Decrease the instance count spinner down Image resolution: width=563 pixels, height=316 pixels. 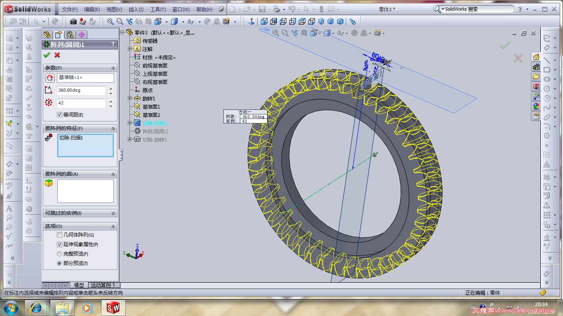click(x=111, y=106)
